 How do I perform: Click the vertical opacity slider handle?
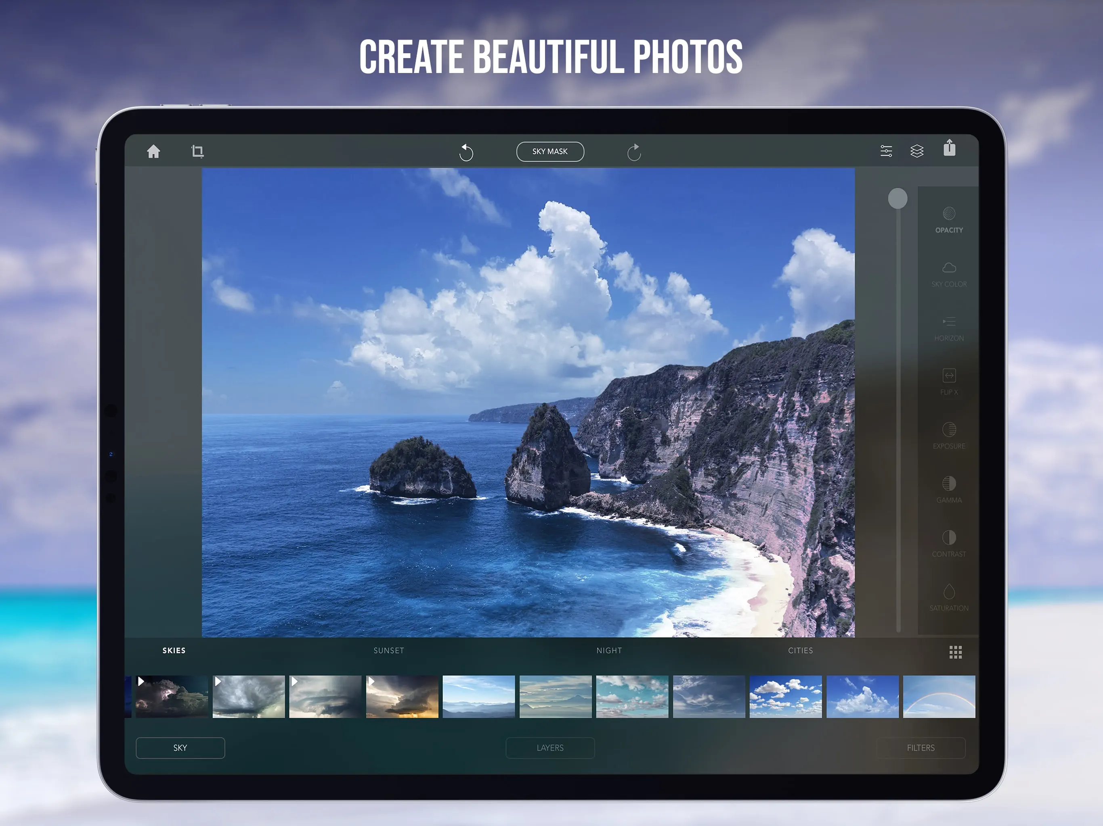click(897, 198)
